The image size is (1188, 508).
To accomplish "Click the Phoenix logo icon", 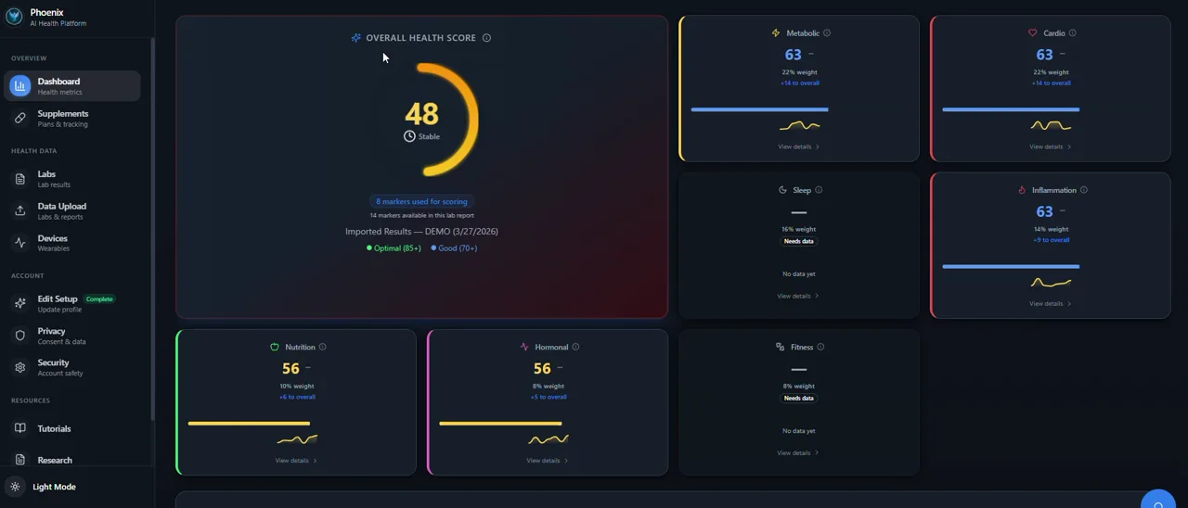I will click(14, 17).
